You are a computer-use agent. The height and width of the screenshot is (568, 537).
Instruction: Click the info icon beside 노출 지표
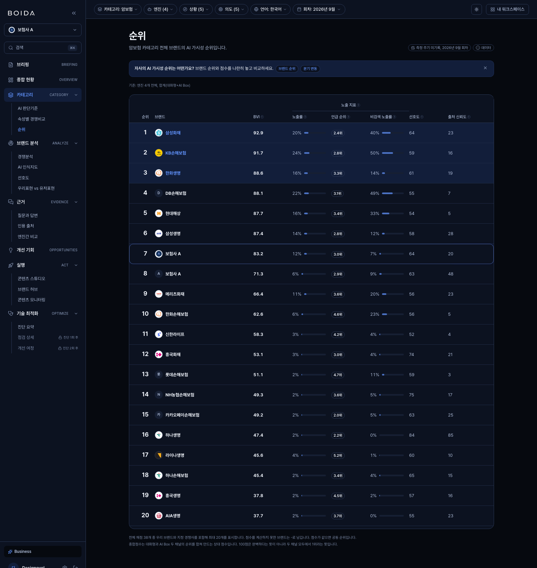pos(358,105)
